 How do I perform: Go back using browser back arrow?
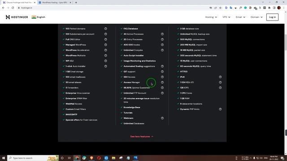(x=3, y=8)
